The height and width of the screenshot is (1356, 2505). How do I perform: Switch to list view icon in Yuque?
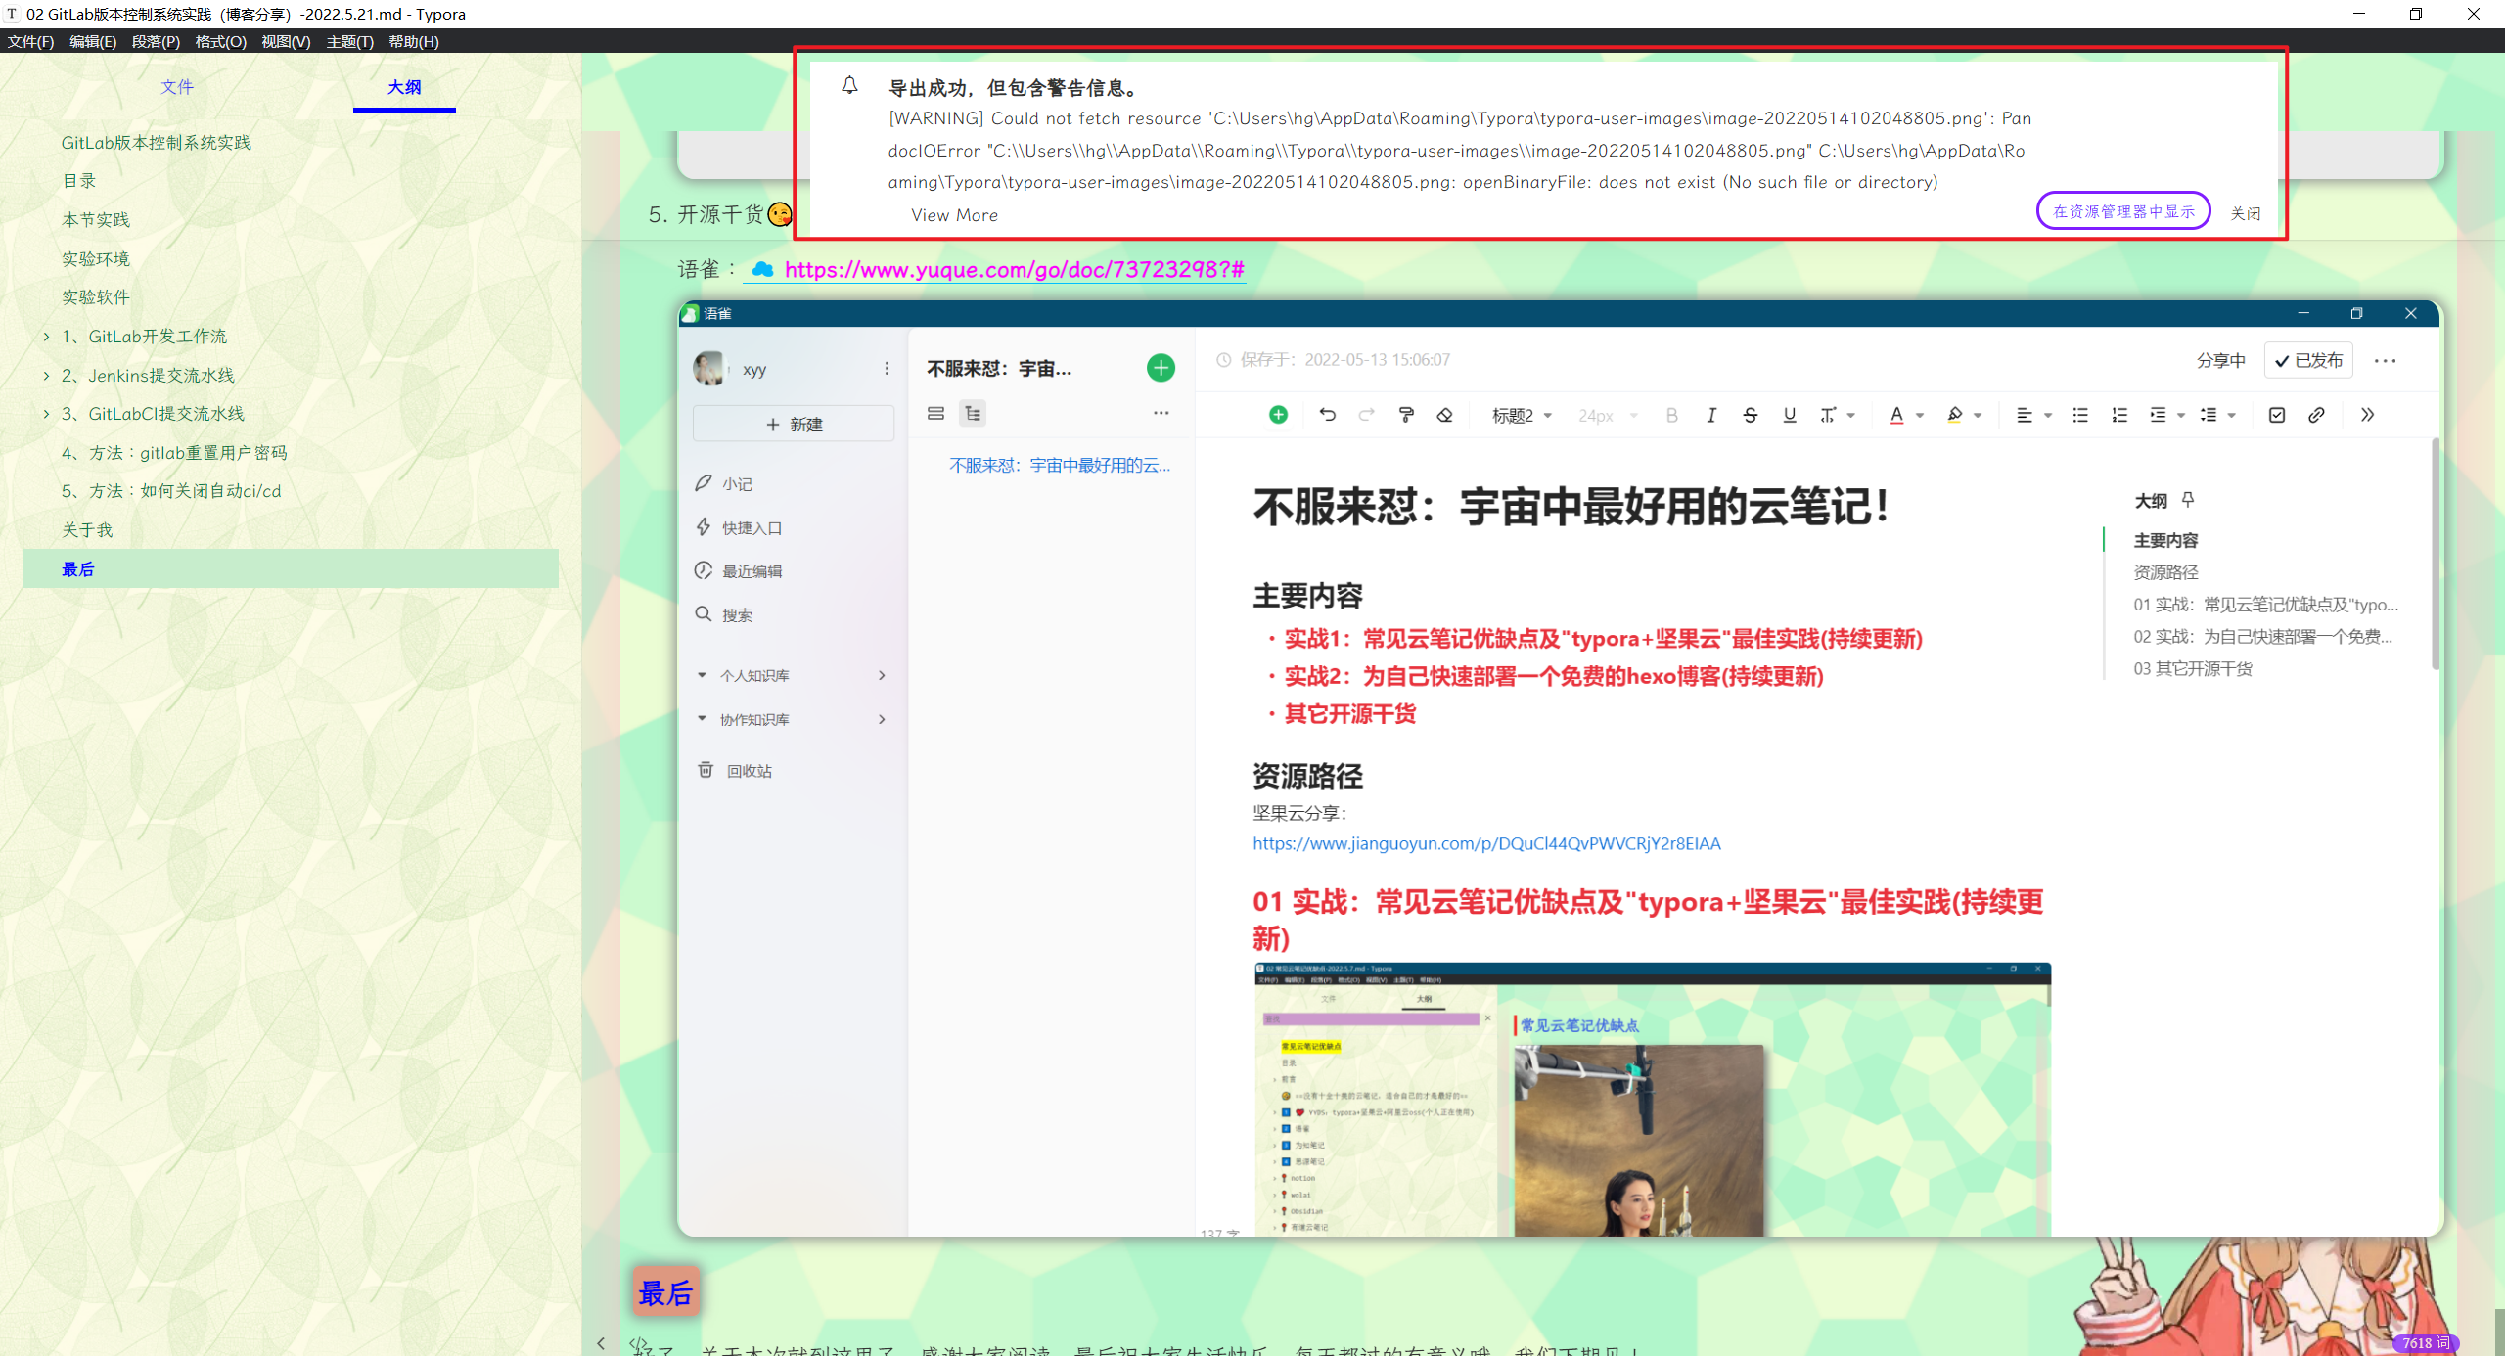coord(935,414)
